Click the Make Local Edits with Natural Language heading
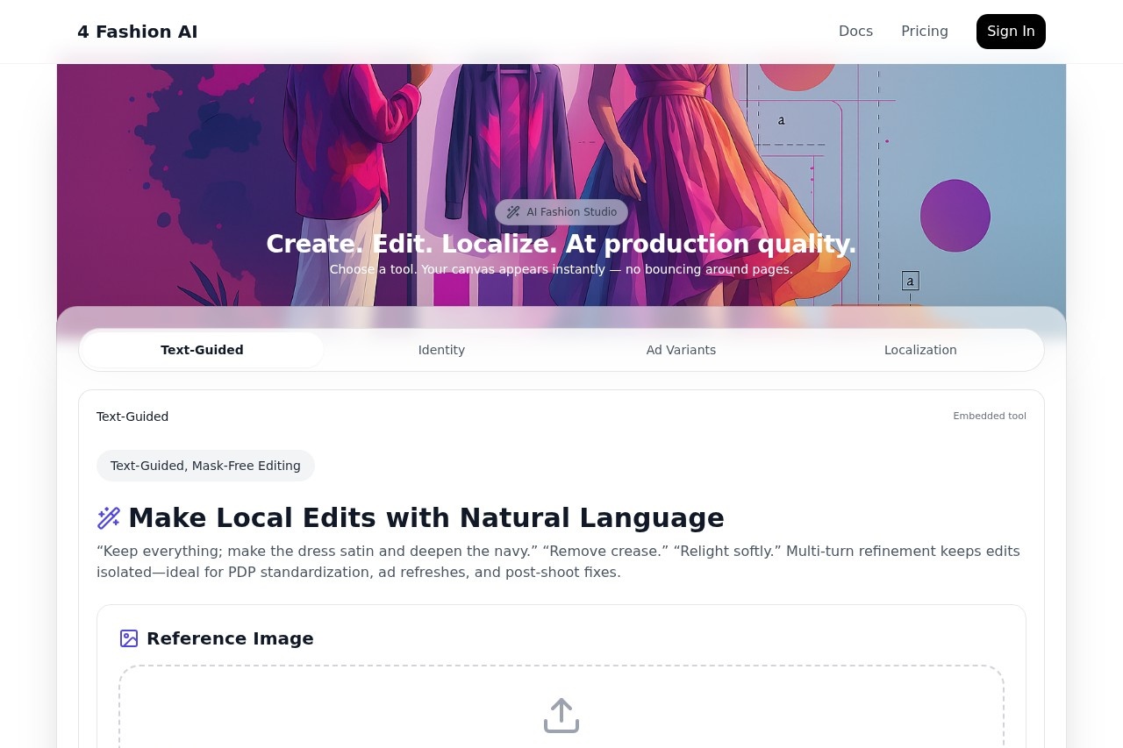The width and height of the screenshot is (1123, 748). (426, 518)
